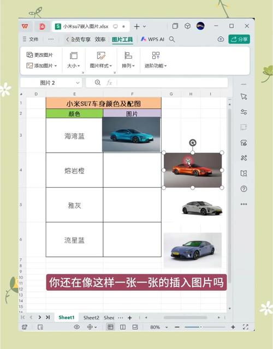273x349 pixels.
Task: Click 更改图片 to change picture
Action: pyautogui.click(x=40, y=55)
